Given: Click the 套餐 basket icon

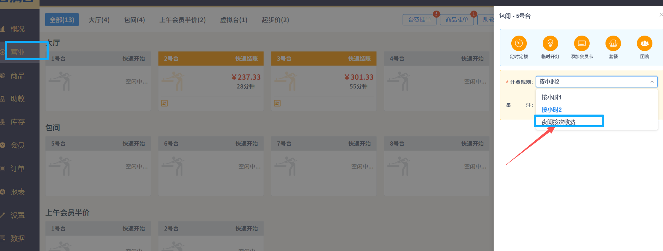Looking at the screenshot, I should point(613,43).
